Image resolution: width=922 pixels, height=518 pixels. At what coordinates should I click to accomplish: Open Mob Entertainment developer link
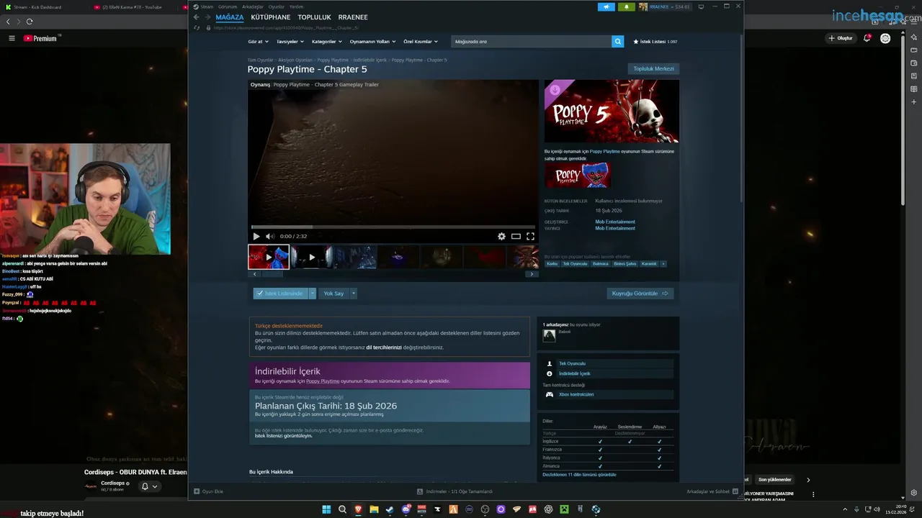[x=615, y=222]
